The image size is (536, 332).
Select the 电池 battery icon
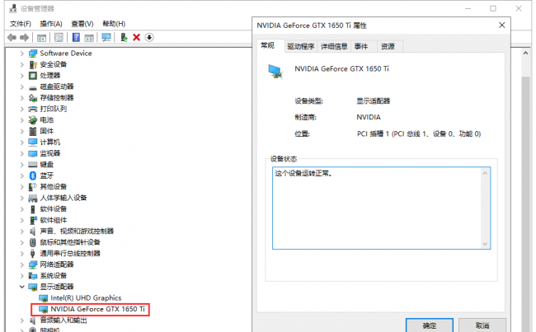[33, 120]
